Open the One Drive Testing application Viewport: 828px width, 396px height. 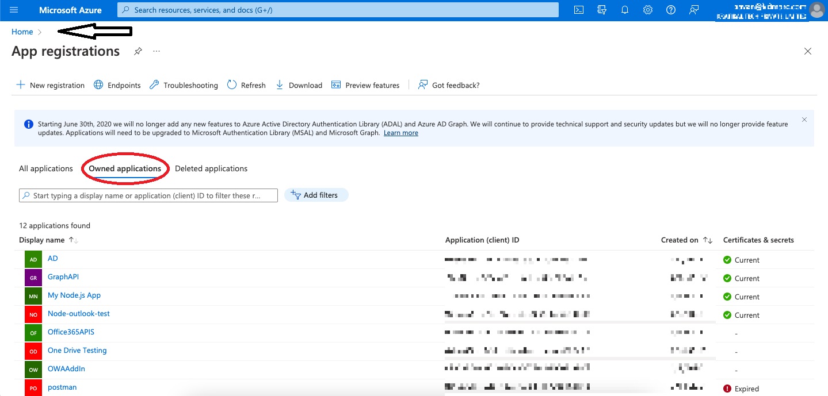(77, 351)
